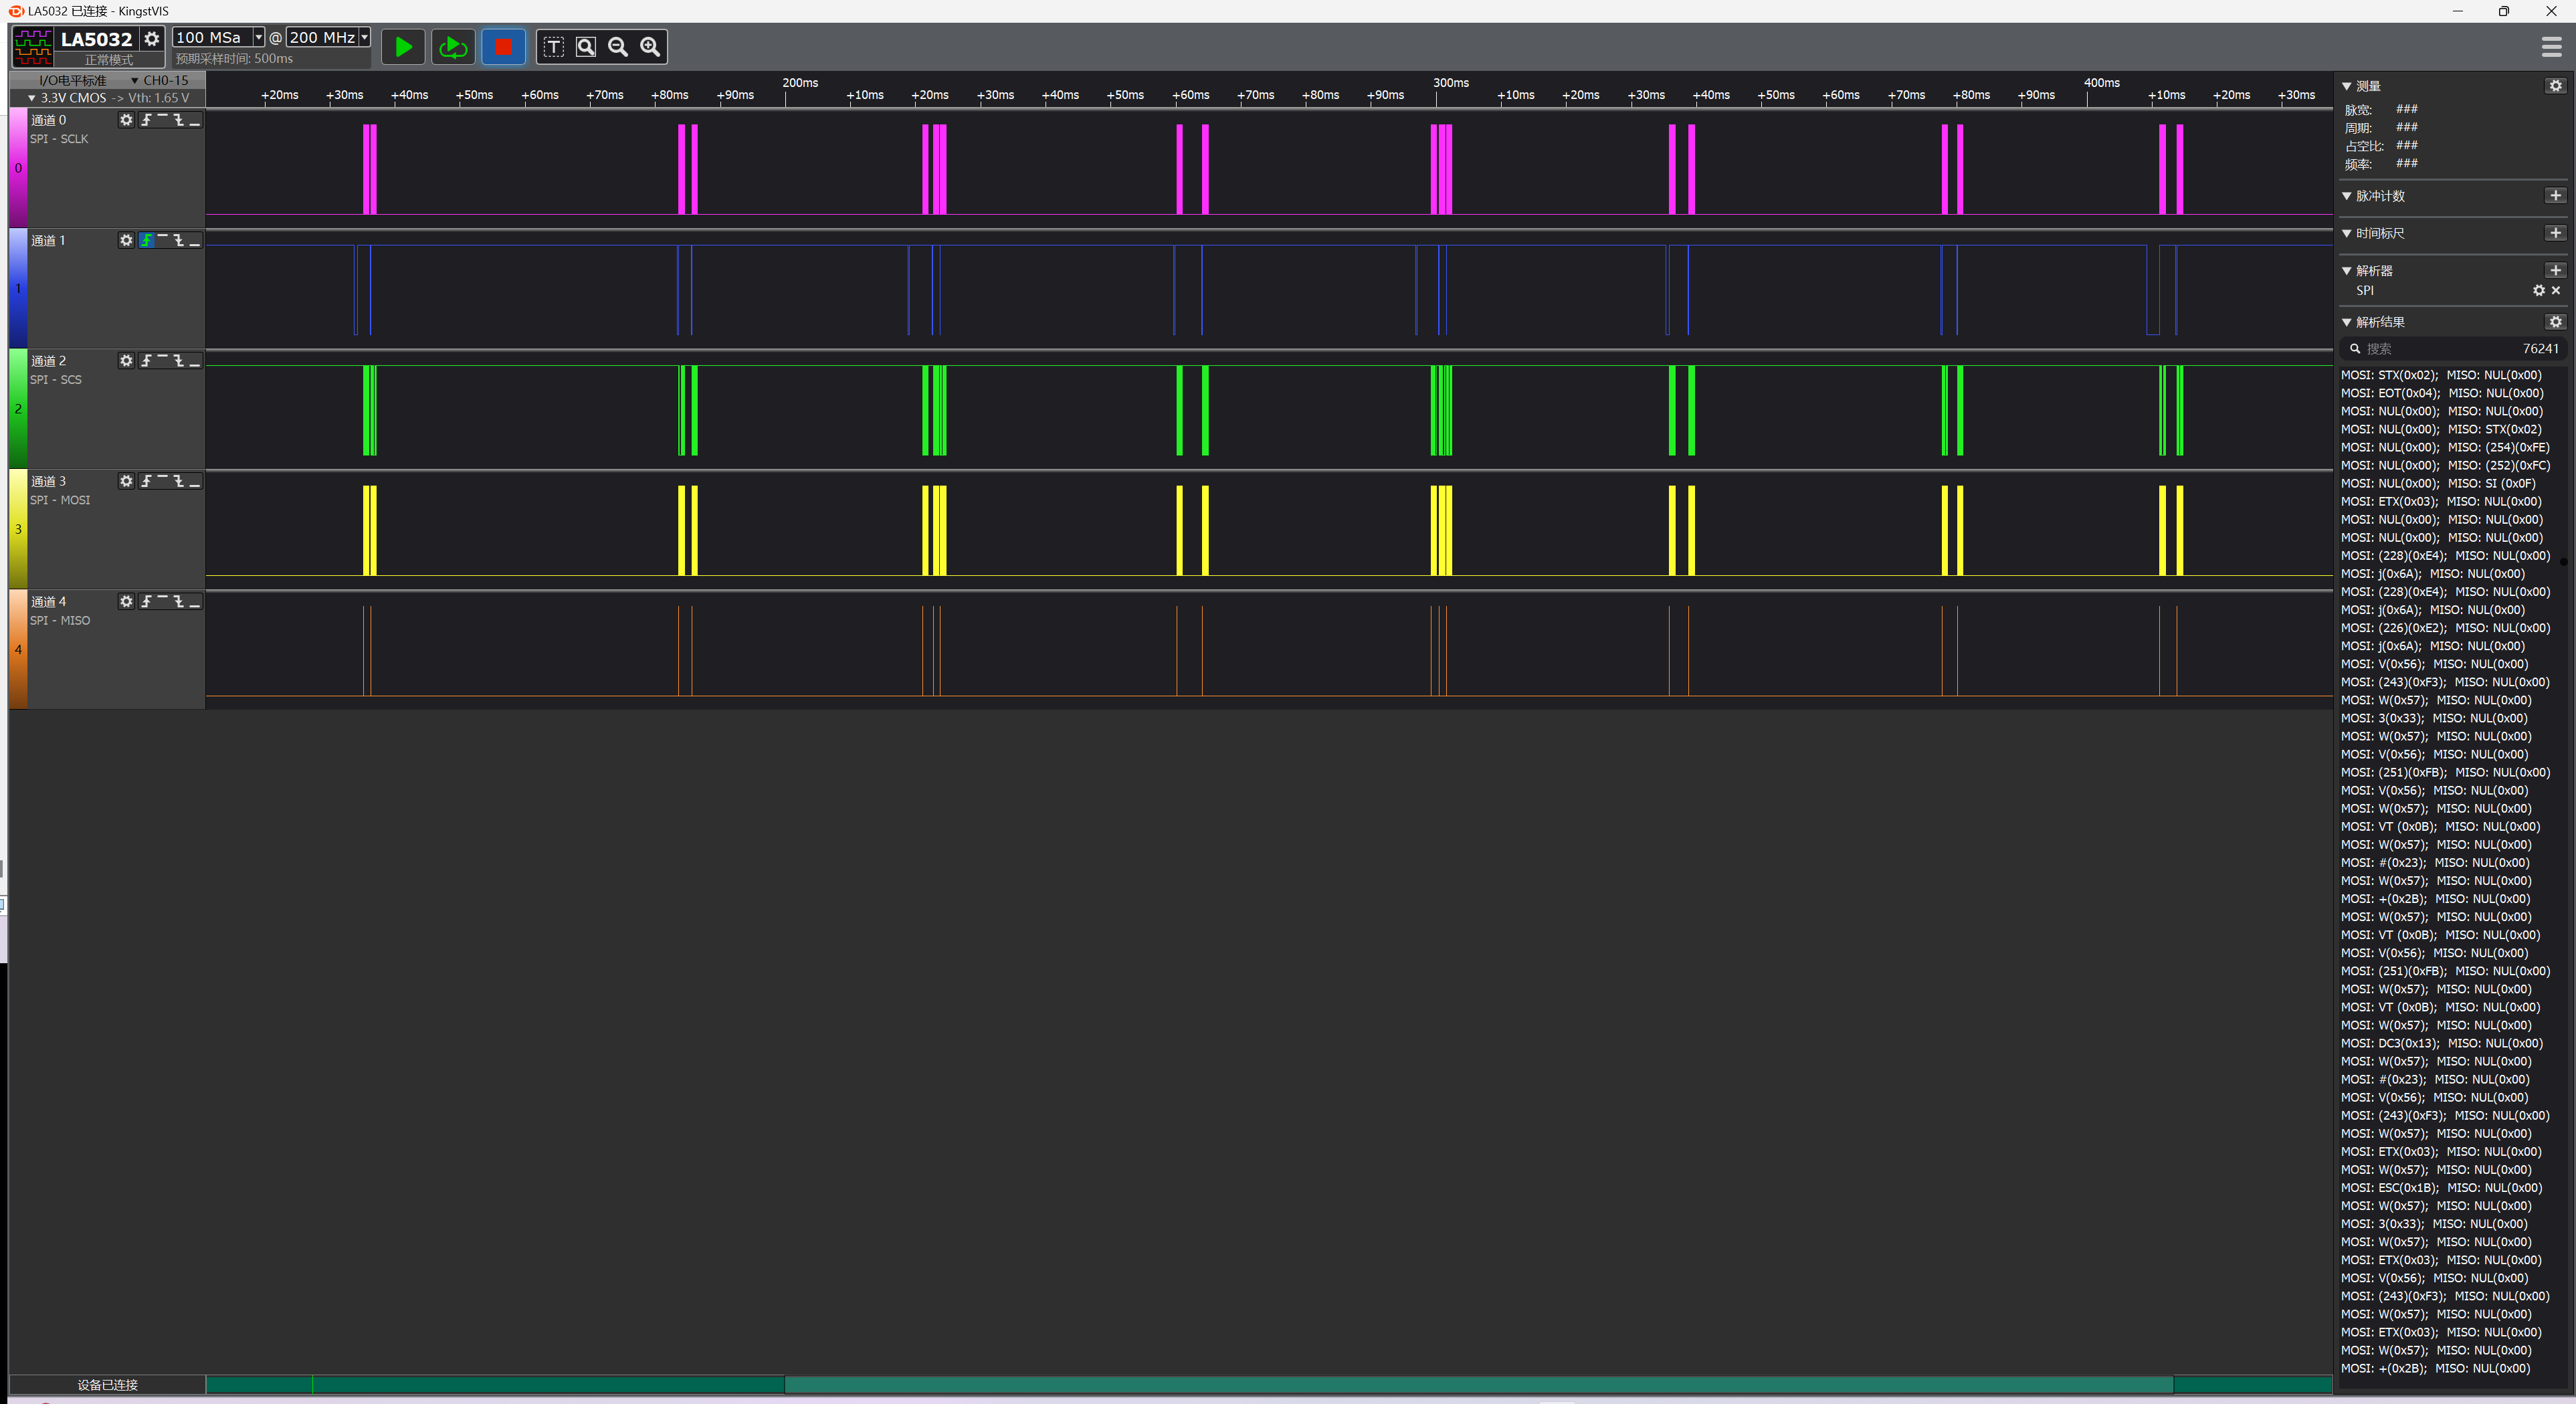Toggle low level trigger on channel 0
Image resolution: width=2576 pixels, height=1404 pixels.
pos(194,120)
